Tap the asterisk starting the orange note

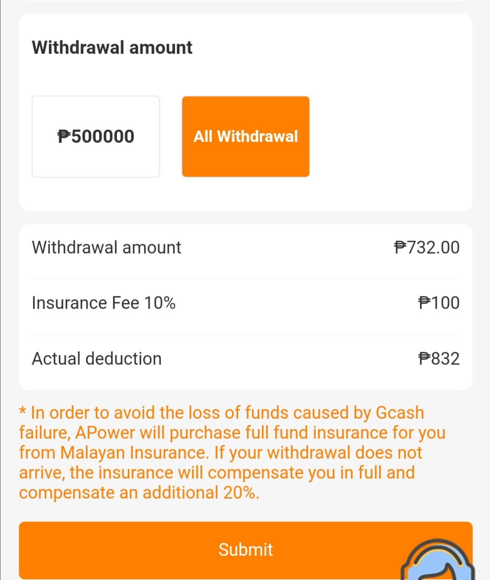click(x=23, y=411)
